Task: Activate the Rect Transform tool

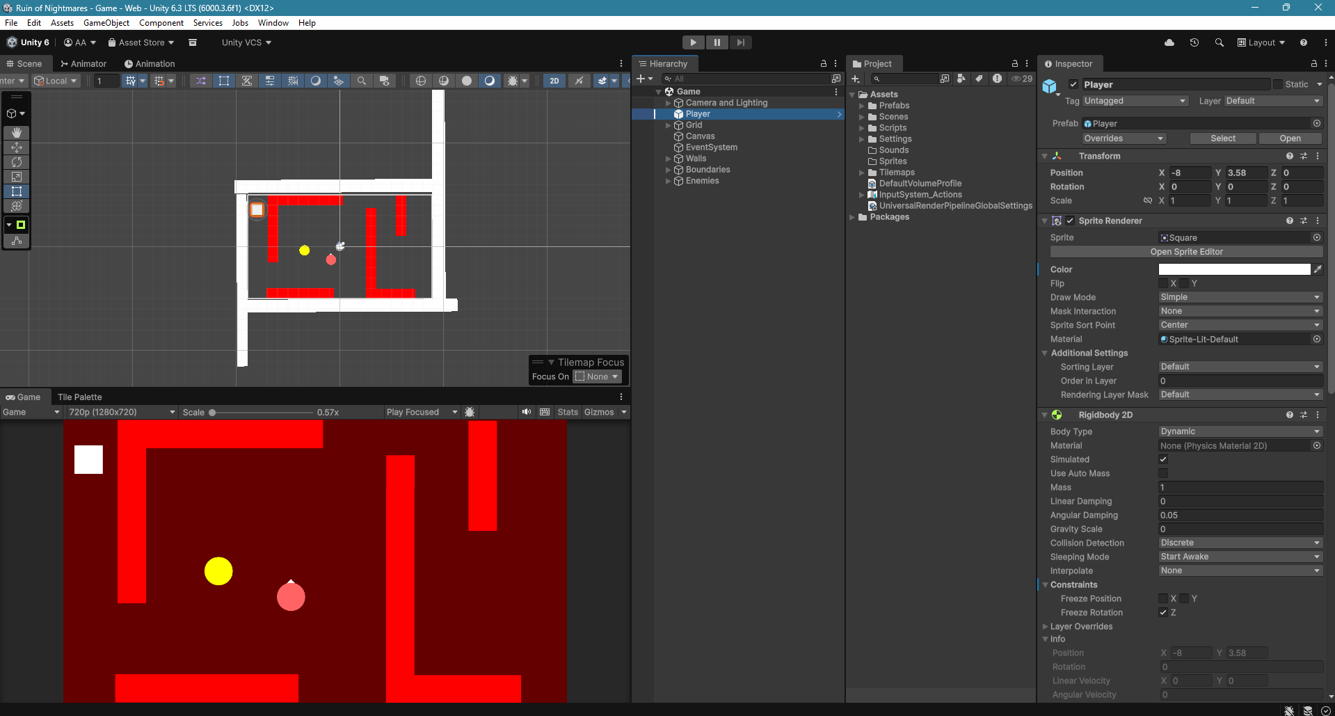Action: (16, 191)
